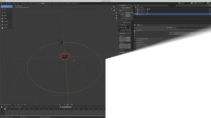Toggle camera view with the camera gizmo

point(116,18)
